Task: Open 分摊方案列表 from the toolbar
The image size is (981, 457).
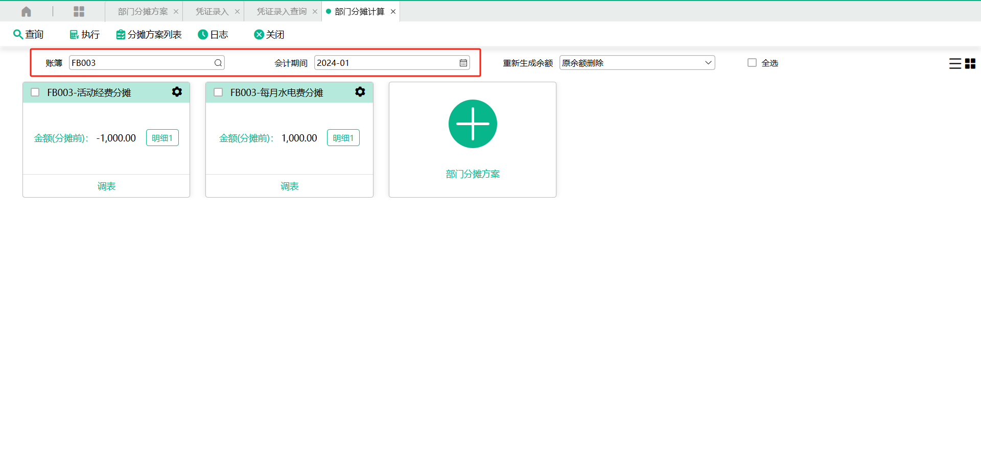Action: pyautogui.click(x=149, y=34)
